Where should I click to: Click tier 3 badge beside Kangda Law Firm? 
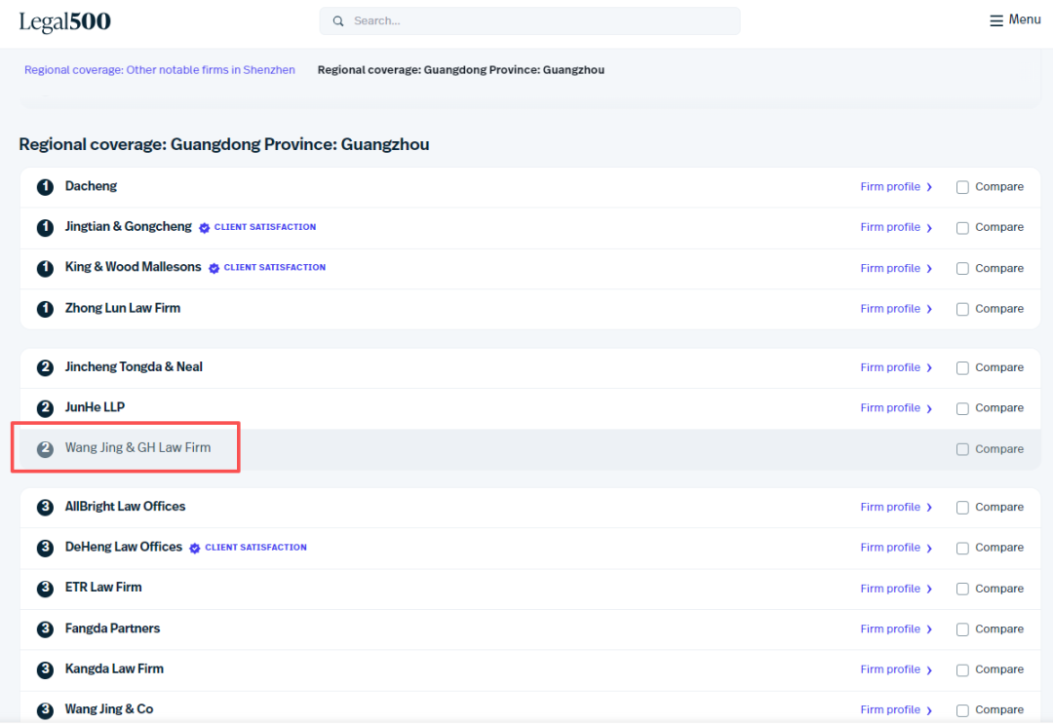click(x=45, y=669)
